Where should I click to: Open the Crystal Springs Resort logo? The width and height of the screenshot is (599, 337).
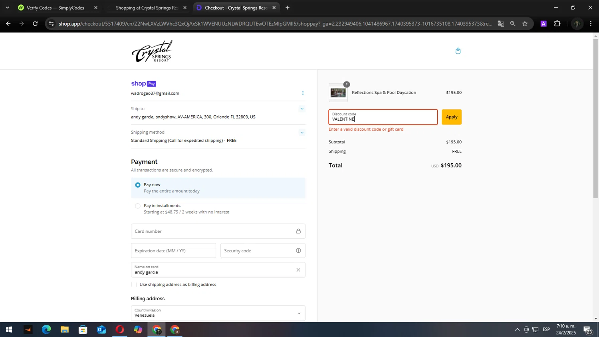(152, 51)
